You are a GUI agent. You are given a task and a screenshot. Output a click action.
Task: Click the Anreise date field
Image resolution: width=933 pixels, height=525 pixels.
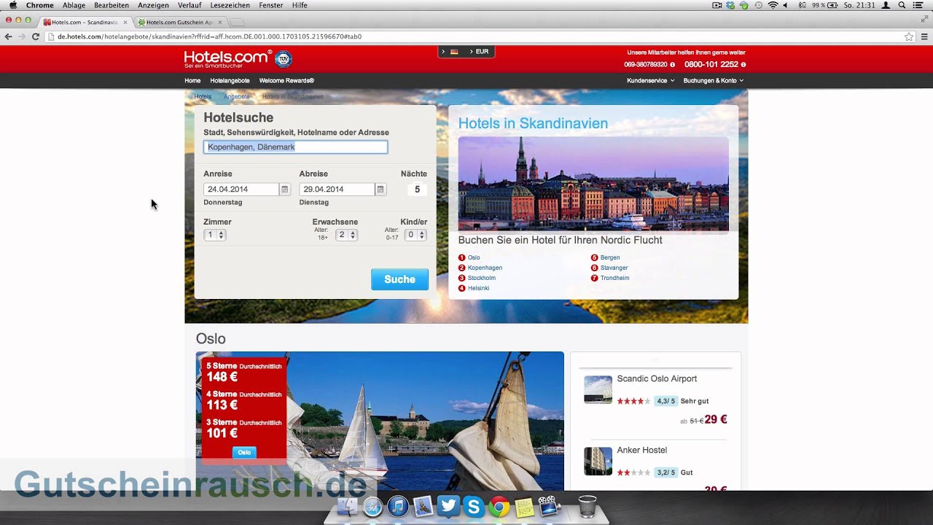point(241,190)
